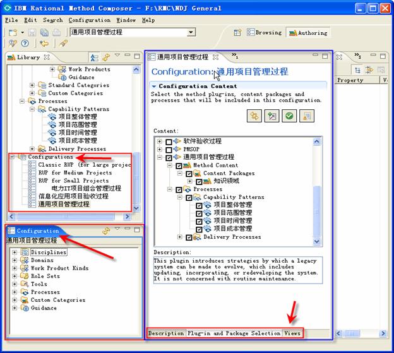Expand Disciplines in Configuration view

pyautogui.click(x=15, y=252)
